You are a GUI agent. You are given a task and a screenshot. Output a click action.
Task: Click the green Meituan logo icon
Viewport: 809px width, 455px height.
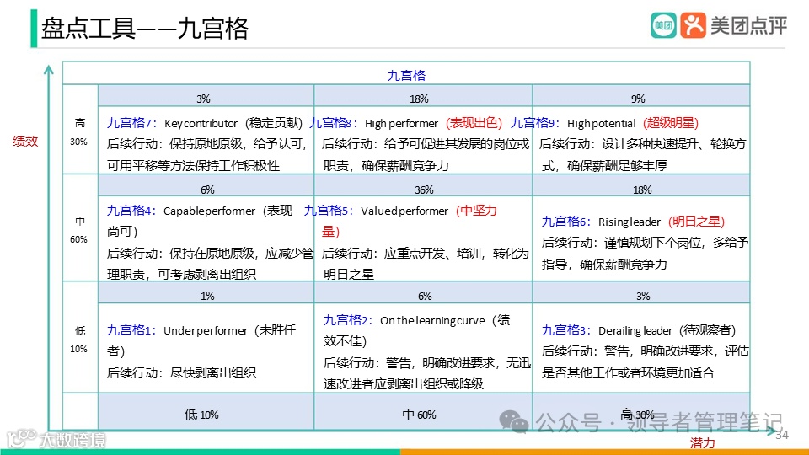click(663, 25)
